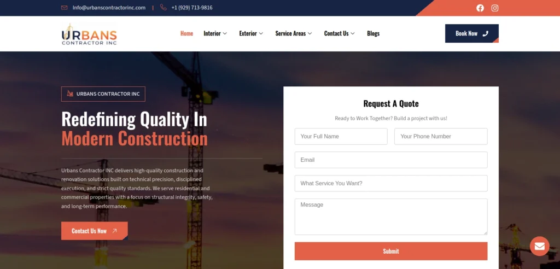The image size is (560, 269).
Task: Click the Request A Quote heading
Action: 390,103
